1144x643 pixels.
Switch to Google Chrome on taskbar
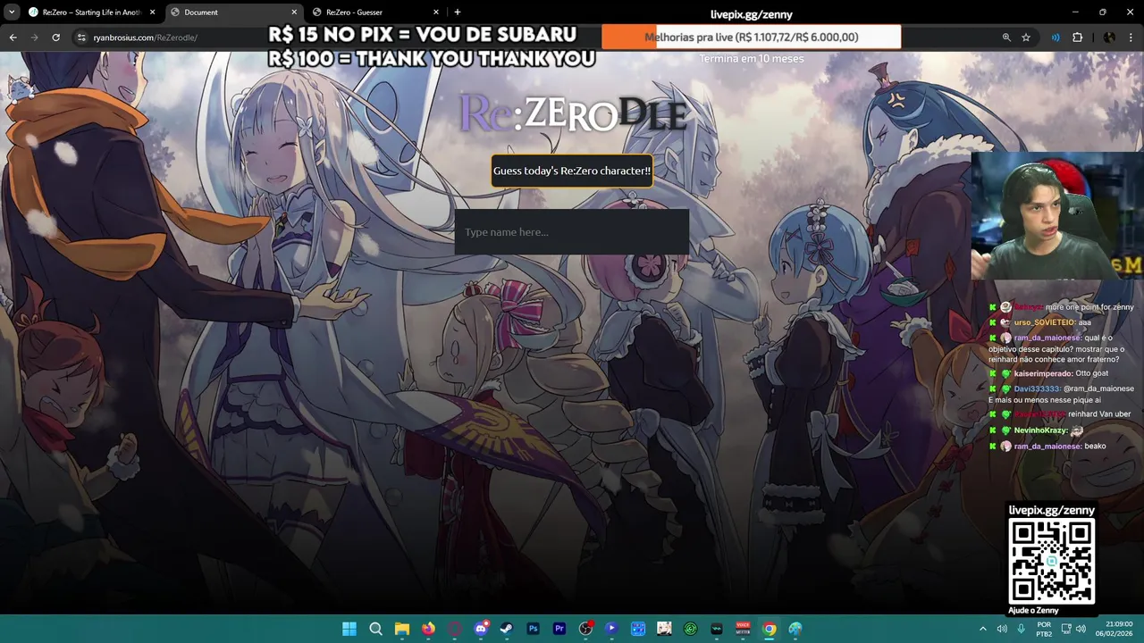769,629
